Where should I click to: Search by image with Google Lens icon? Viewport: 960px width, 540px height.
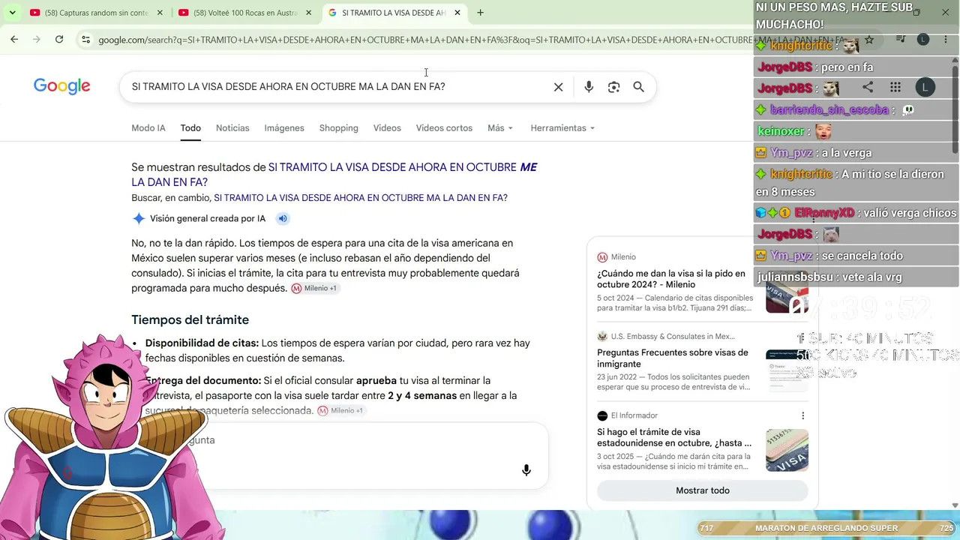point(614,87)
